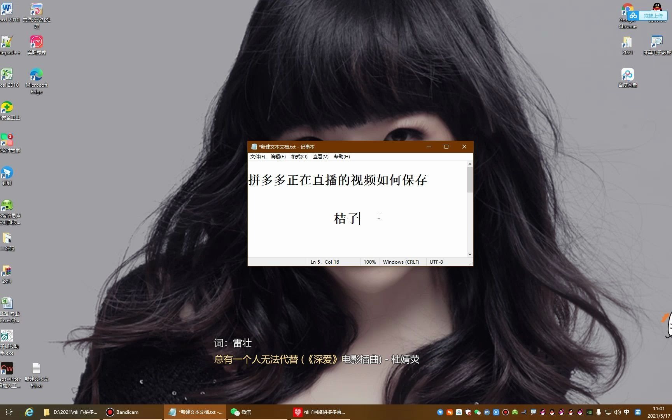Click UTF-8 encoding status entry
672x420 pixels.
(436, 262)
